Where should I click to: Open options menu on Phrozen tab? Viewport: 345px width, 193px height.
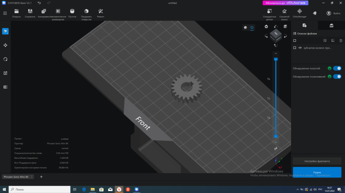pos(32,177)
